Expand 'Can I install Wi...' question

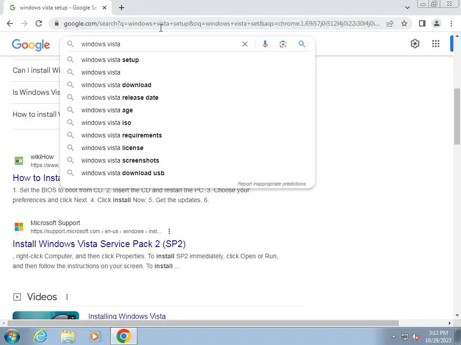(36, 71)
